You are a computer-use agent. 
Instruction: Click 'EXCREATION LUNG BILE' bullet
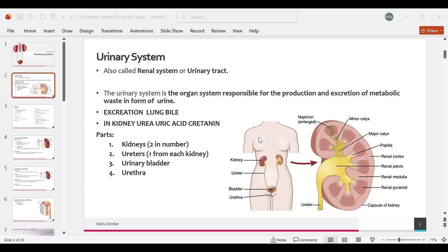point(141,112)
